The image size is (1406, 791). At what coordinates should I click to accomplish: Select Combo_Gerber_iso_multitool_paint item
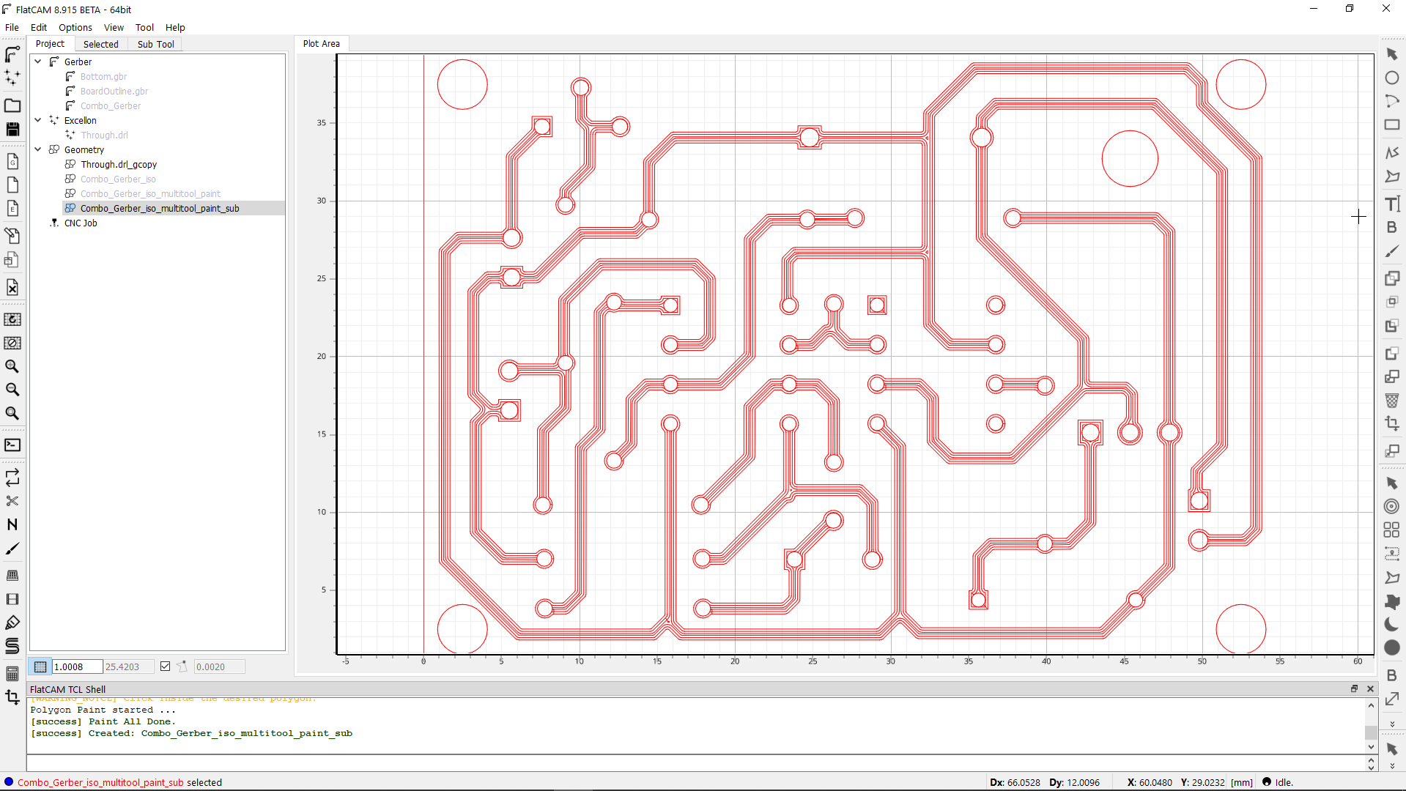click(x=150, y=193)
